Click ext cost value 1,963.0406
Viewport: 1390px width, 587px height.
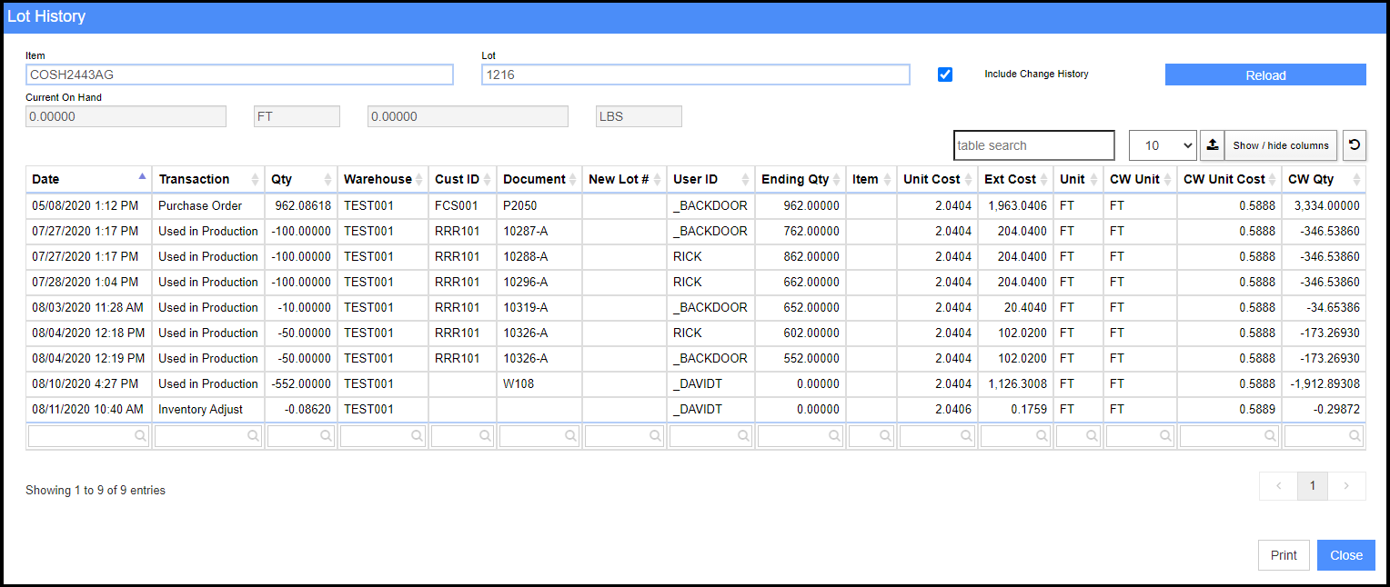point(1016,205)
